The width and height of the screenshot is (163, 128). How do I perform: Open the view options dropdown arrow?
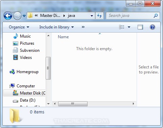pyautogui.click(x=129, y=27)
